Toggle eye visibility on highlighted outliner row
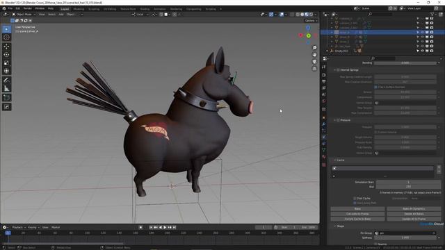Image resolution: width=445 pixels, height=250 pixels. (x=422, y=33)
